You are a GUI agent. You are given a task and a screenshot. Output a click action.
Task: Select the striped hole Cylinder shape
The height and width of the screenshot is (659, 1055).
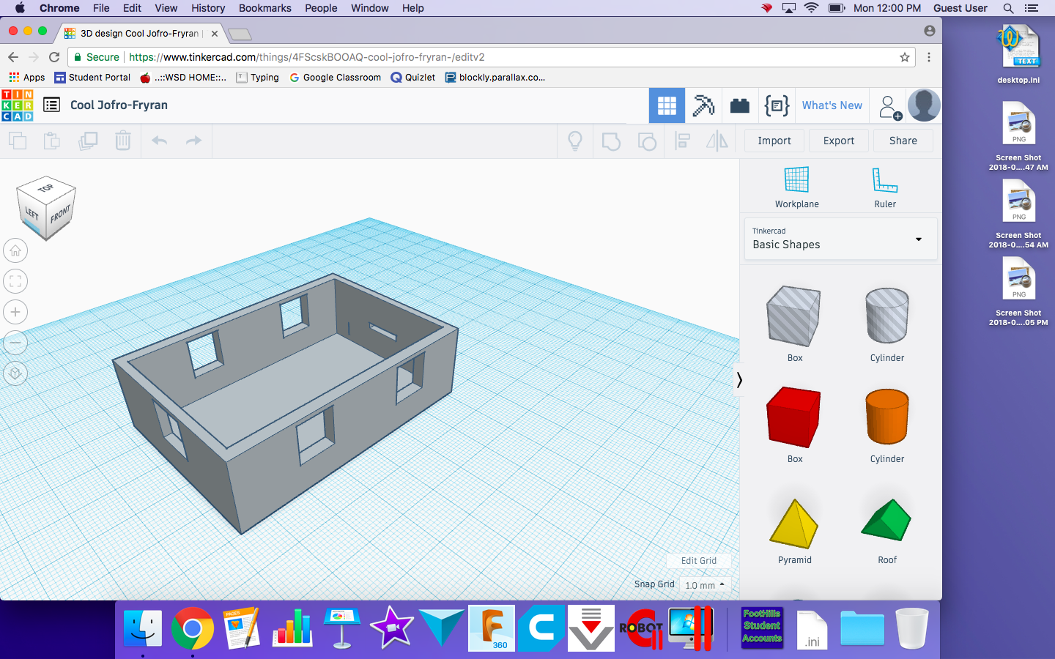pyautogui.click(x=887, y=316)
